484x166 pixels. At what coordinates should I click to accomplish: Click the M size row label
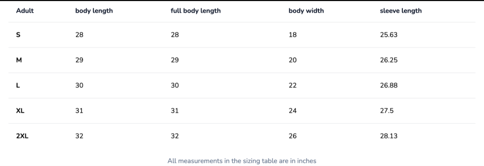click(19, 60)
